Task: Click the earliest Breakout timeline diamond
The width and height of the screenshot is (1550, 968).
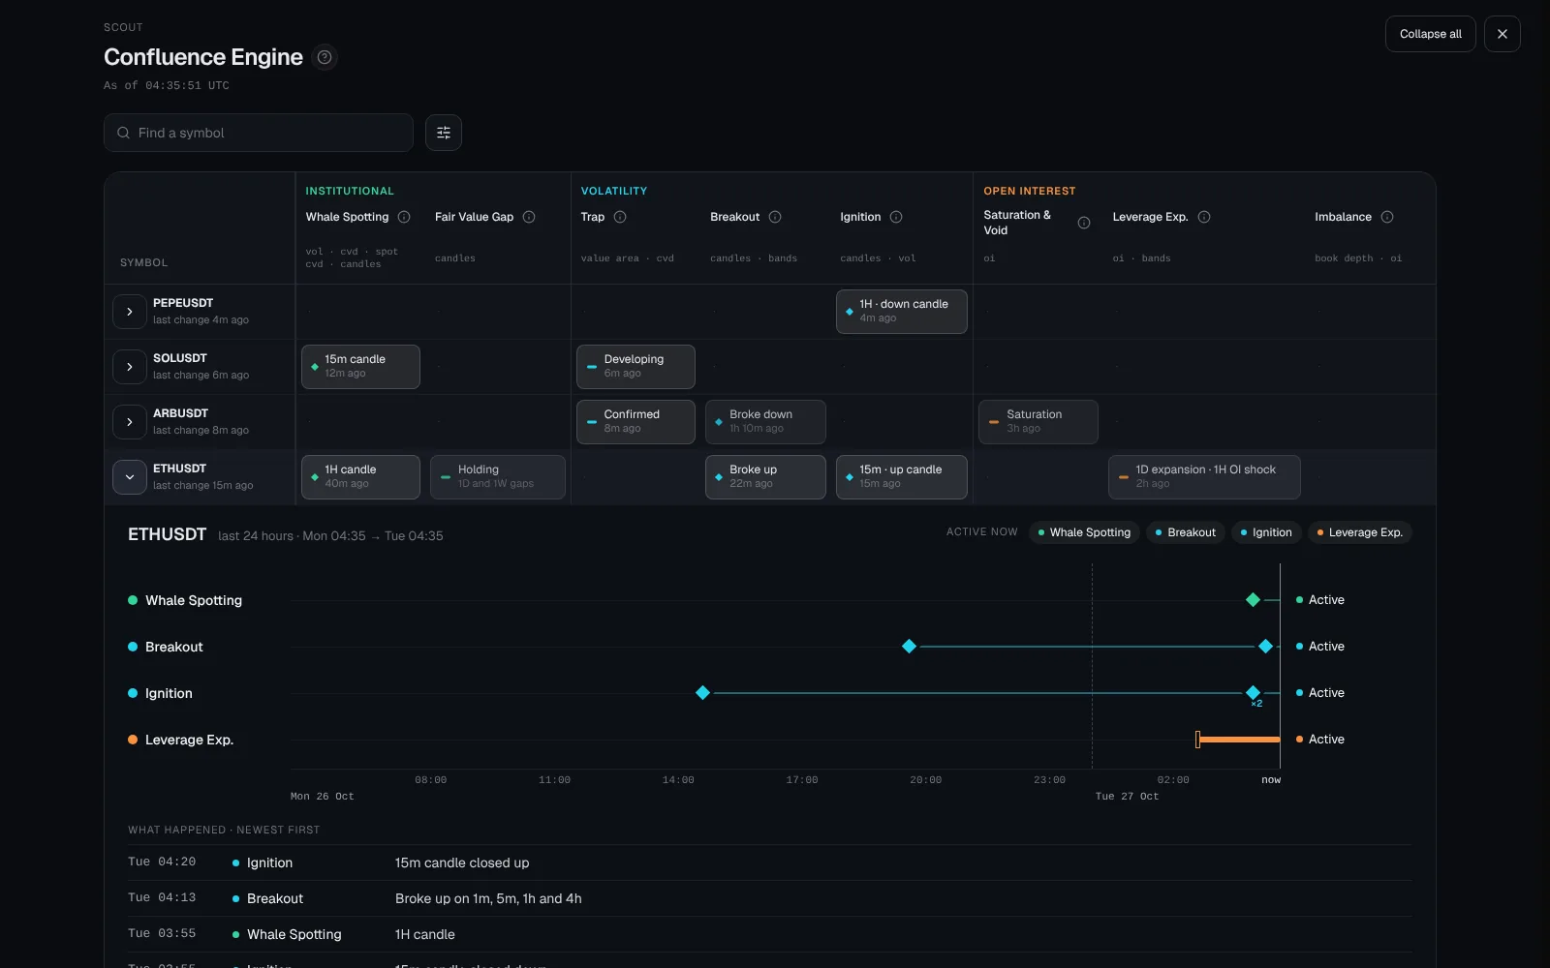Action: [909, 647]
